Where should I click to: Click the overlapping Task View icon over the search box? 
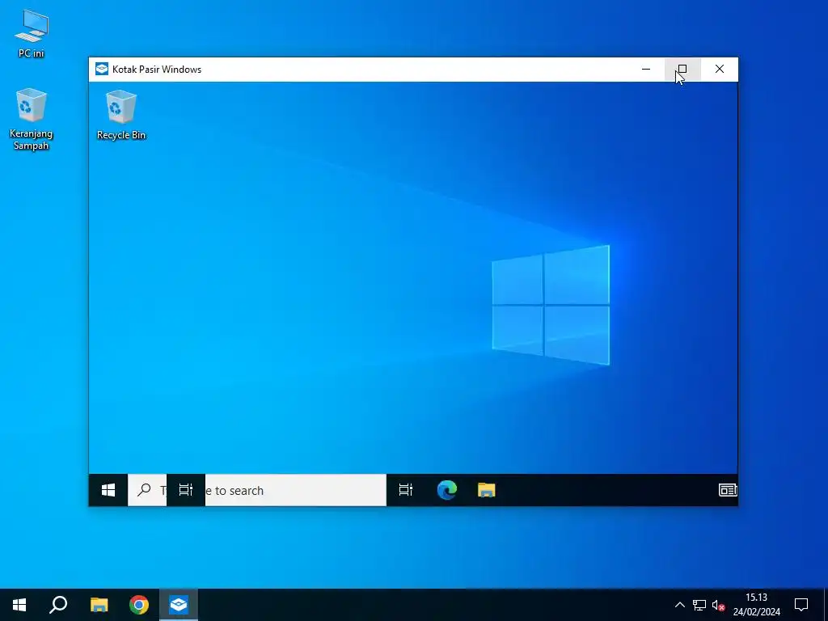[x=186, y=490]
